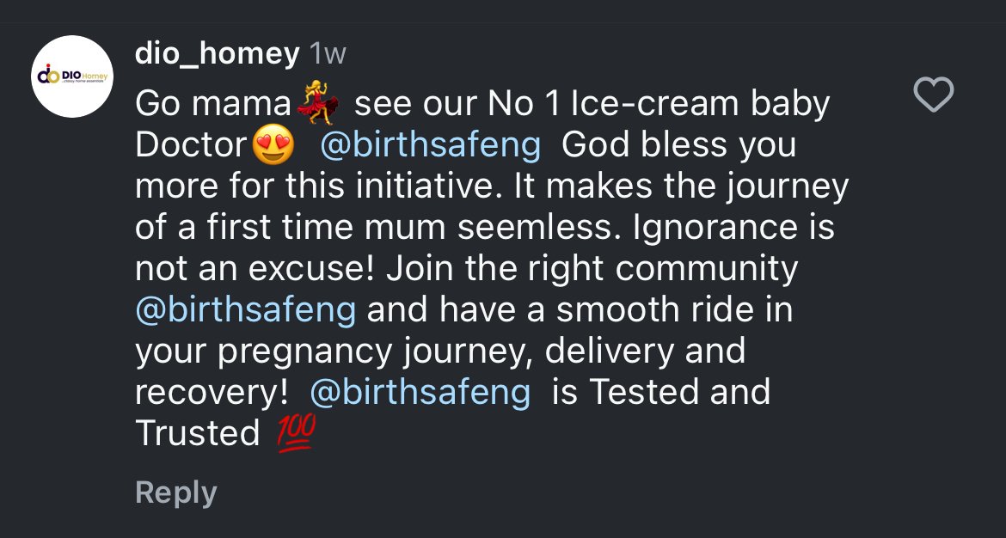Viewport: 1006px width, 538px height.
Task: Like the dio_homey comment with heart icon
Action: tap(933, 95)
